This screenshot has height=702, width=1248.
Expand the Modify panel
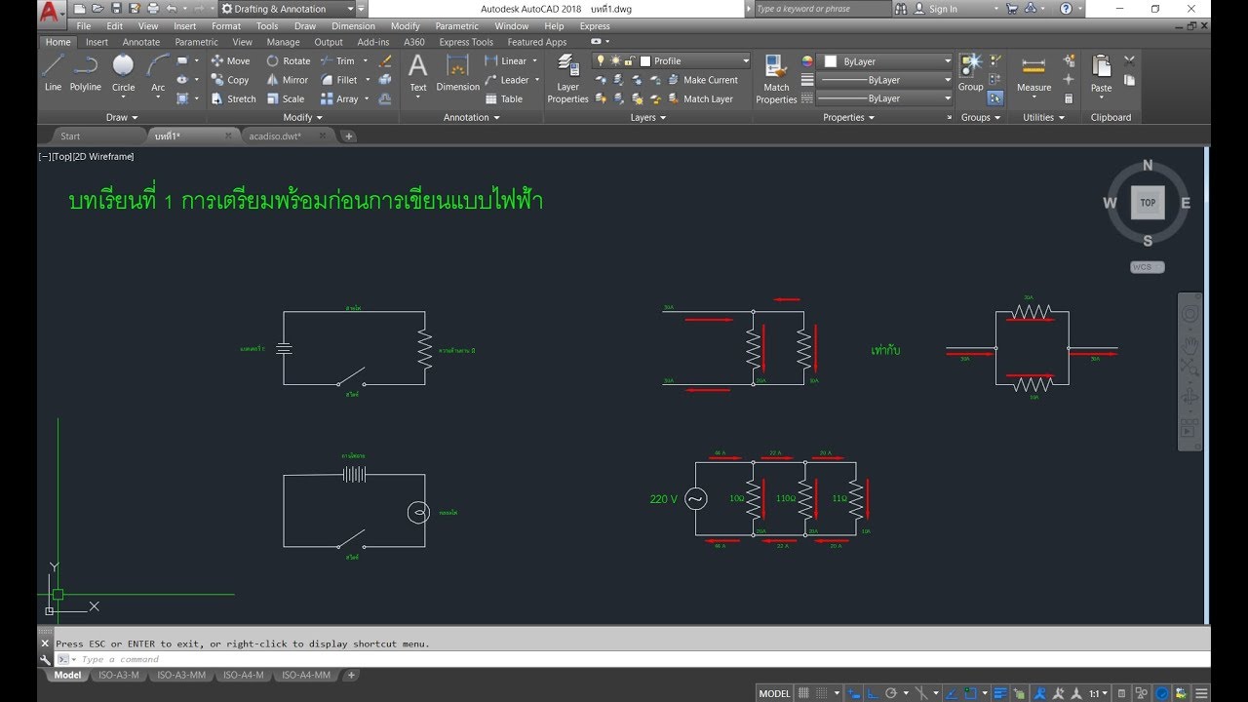303,117
